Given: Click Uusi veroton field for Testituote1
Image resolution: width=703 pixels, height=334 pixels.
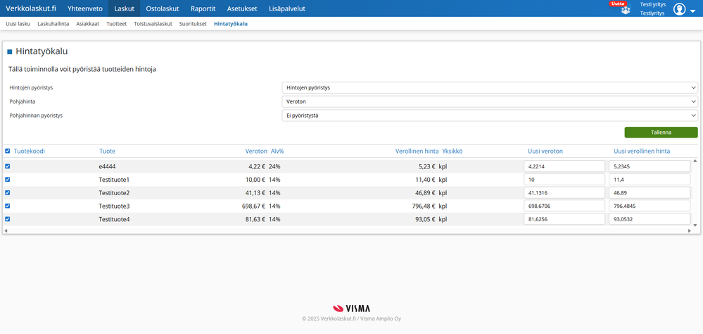Looking at the screenshot, I should [564, 180].
